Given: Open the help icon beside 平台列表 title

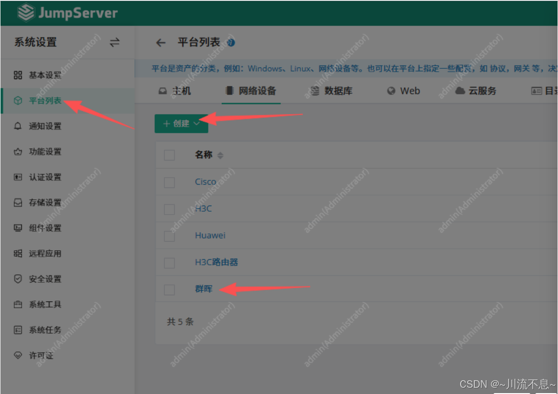Looking at the screenshot, I should point(231,43).
